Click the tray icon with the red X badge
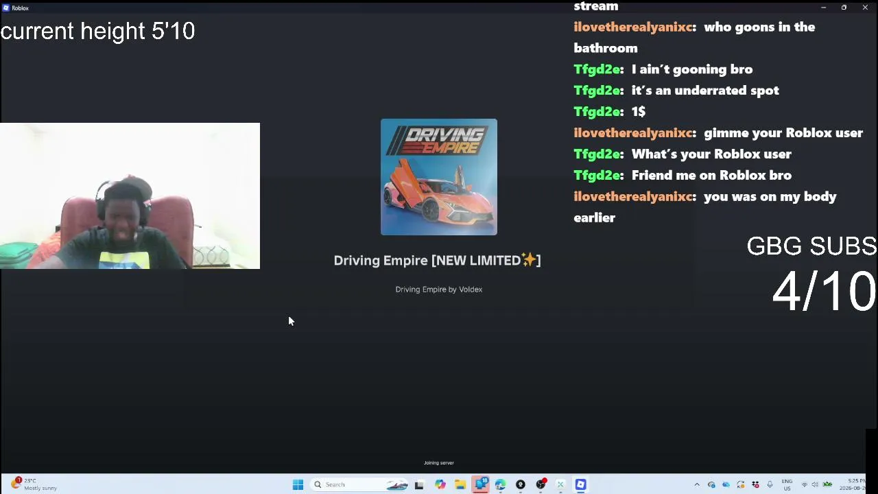 pyautogui.click(x=755, y=485)
